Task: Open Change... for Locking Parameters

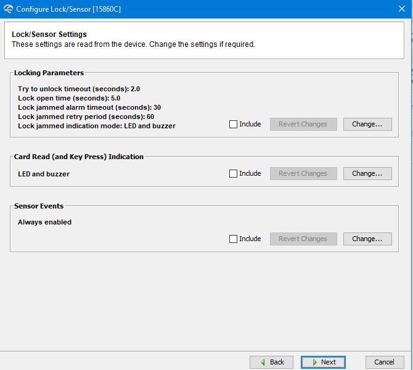Action: (x=367, y=124)
